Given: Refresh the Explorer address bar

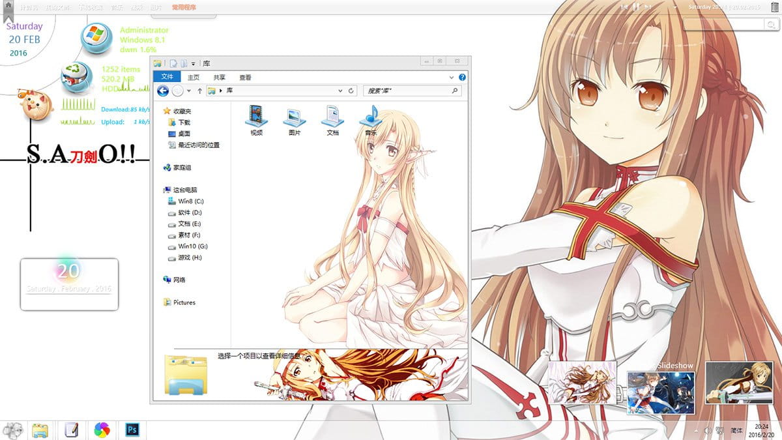Looking at the screenshot, I should [x=352, y=91].
